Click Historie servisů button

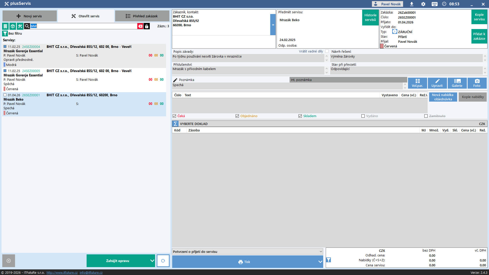pos(370,17)
